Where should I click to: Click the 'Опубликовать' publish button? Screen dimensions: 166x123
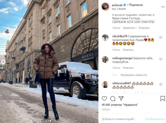point(155,119)
